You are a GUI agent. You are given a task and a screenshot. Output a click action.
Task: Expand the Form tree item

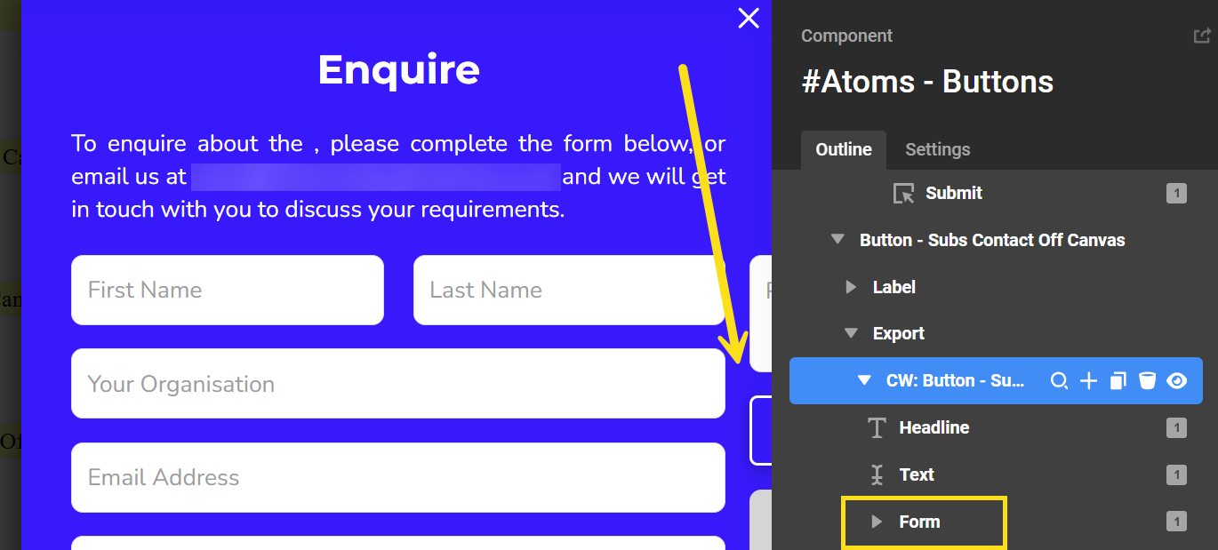point(877,522)
